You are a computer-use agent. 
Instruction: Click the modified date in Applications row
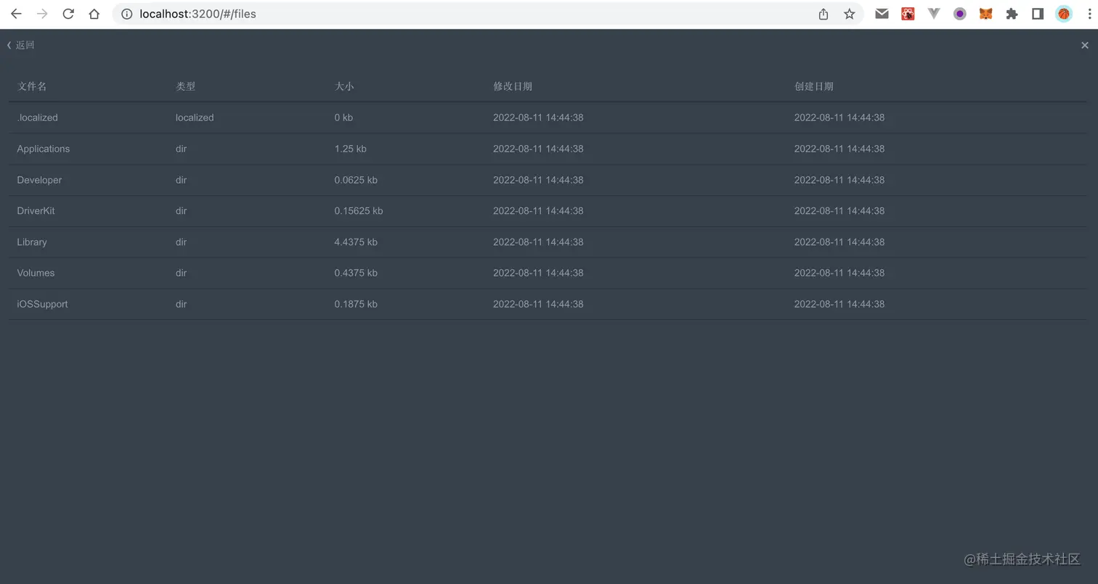(538, 149)
